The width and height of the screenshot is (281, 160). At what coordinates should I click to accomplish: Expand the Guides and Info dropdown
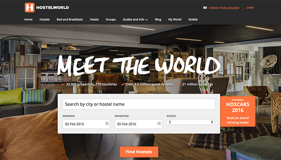pos(135,20)
